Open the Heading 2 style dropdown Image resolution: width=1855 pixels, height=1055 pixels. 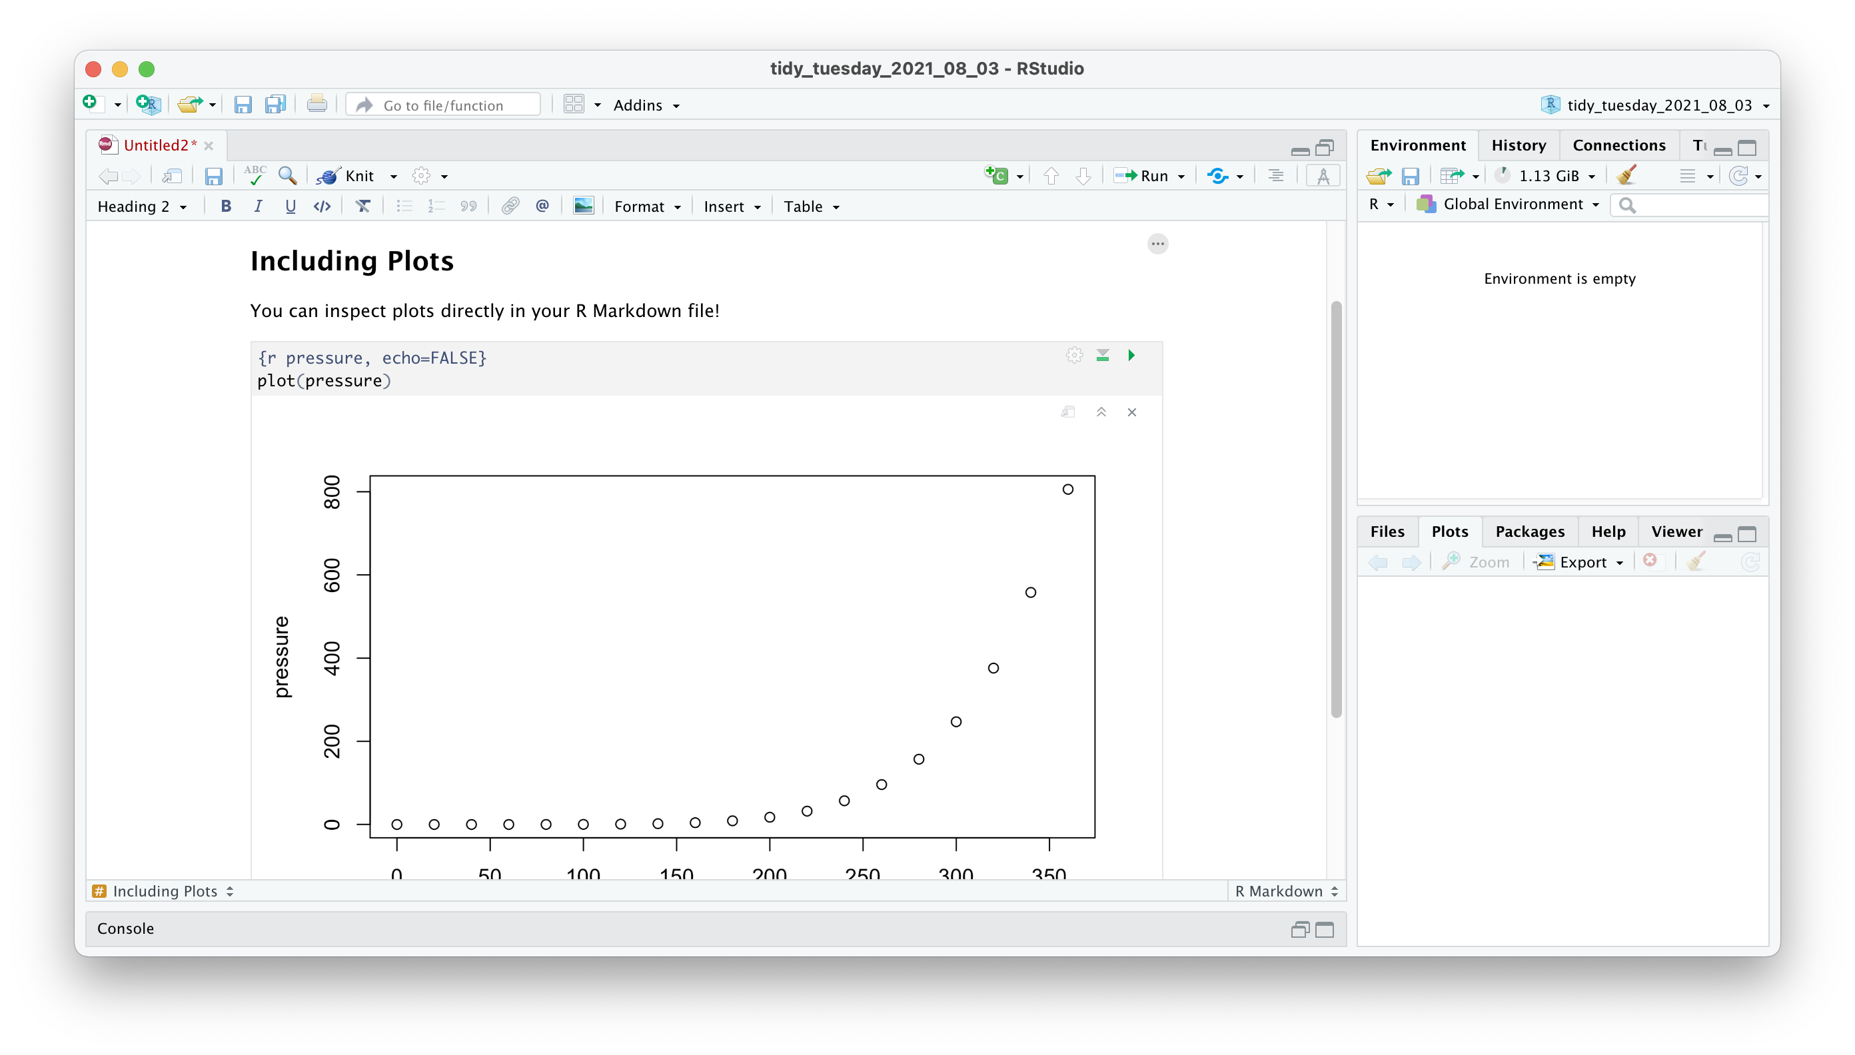(142, 206)
